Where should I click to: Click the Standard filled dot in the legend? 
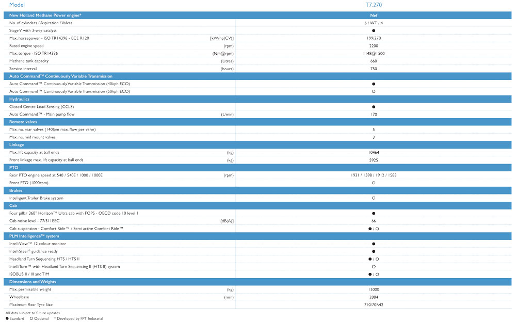point(7,319)
